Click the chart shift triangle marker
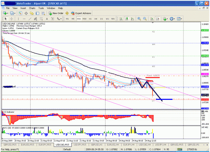Viewport: 210px width, 152px height. (153, 23)
